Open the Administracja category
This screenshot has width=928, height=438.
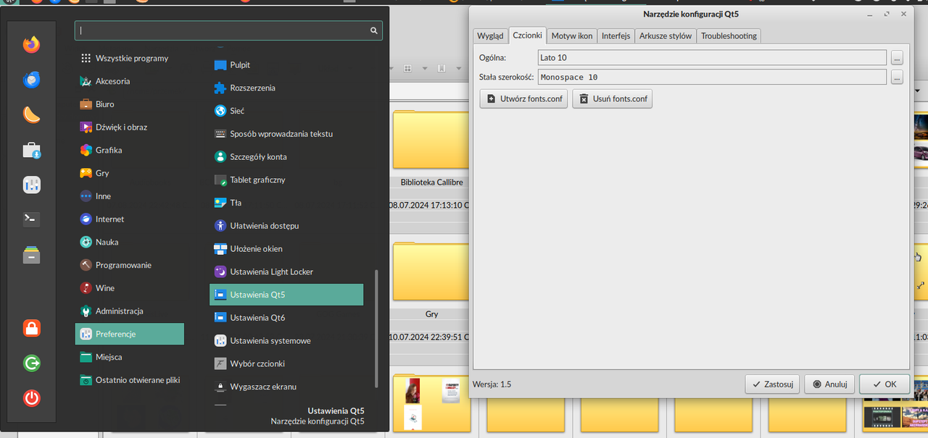tap(130, 311)
